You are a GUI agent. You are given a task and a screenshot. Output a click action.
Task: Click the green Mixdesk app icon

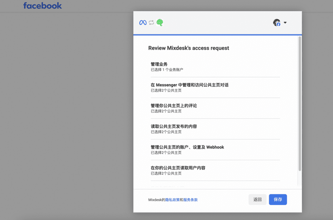pyautogui.click(x=160, y=22)
